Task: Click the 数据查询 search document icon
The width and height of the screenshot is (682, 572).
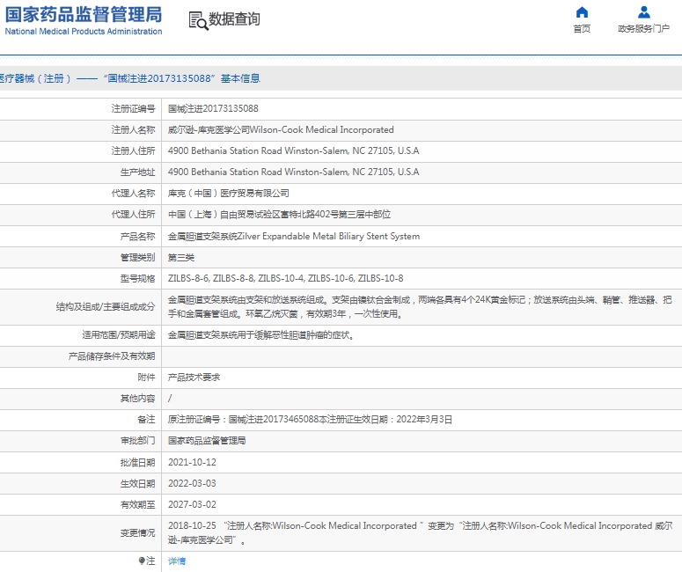Action: pyautogui.click(x=198, y=20)
